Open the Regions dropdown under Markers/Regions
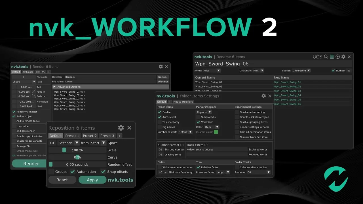The height and width of the screenshot is (204, 363). [204, 112]
